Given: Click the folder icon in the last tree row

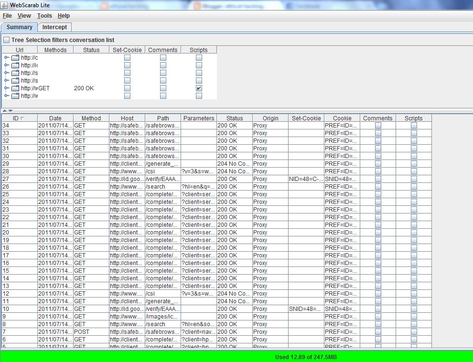Looking at the screenshot, I should pyautogui.click(x=15, y=96).
